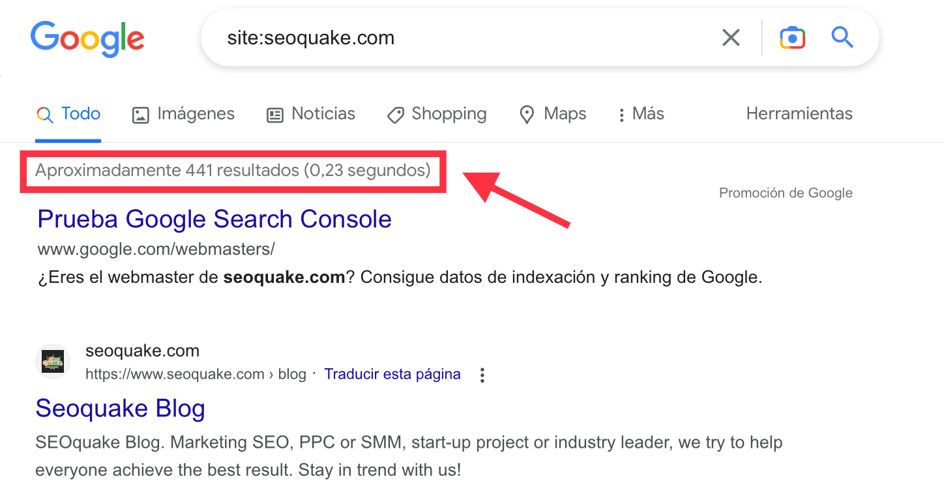Image resolution: width=944 pixels, height=496 pixels.
Task: Click the newspaper icon beside Noticias
Action: click(x=274, y=114)
